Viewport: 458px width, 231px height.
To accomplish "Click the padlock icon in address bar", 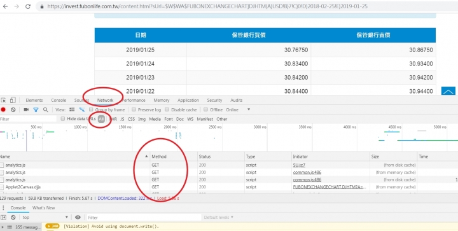I will [x=43, y=6].
